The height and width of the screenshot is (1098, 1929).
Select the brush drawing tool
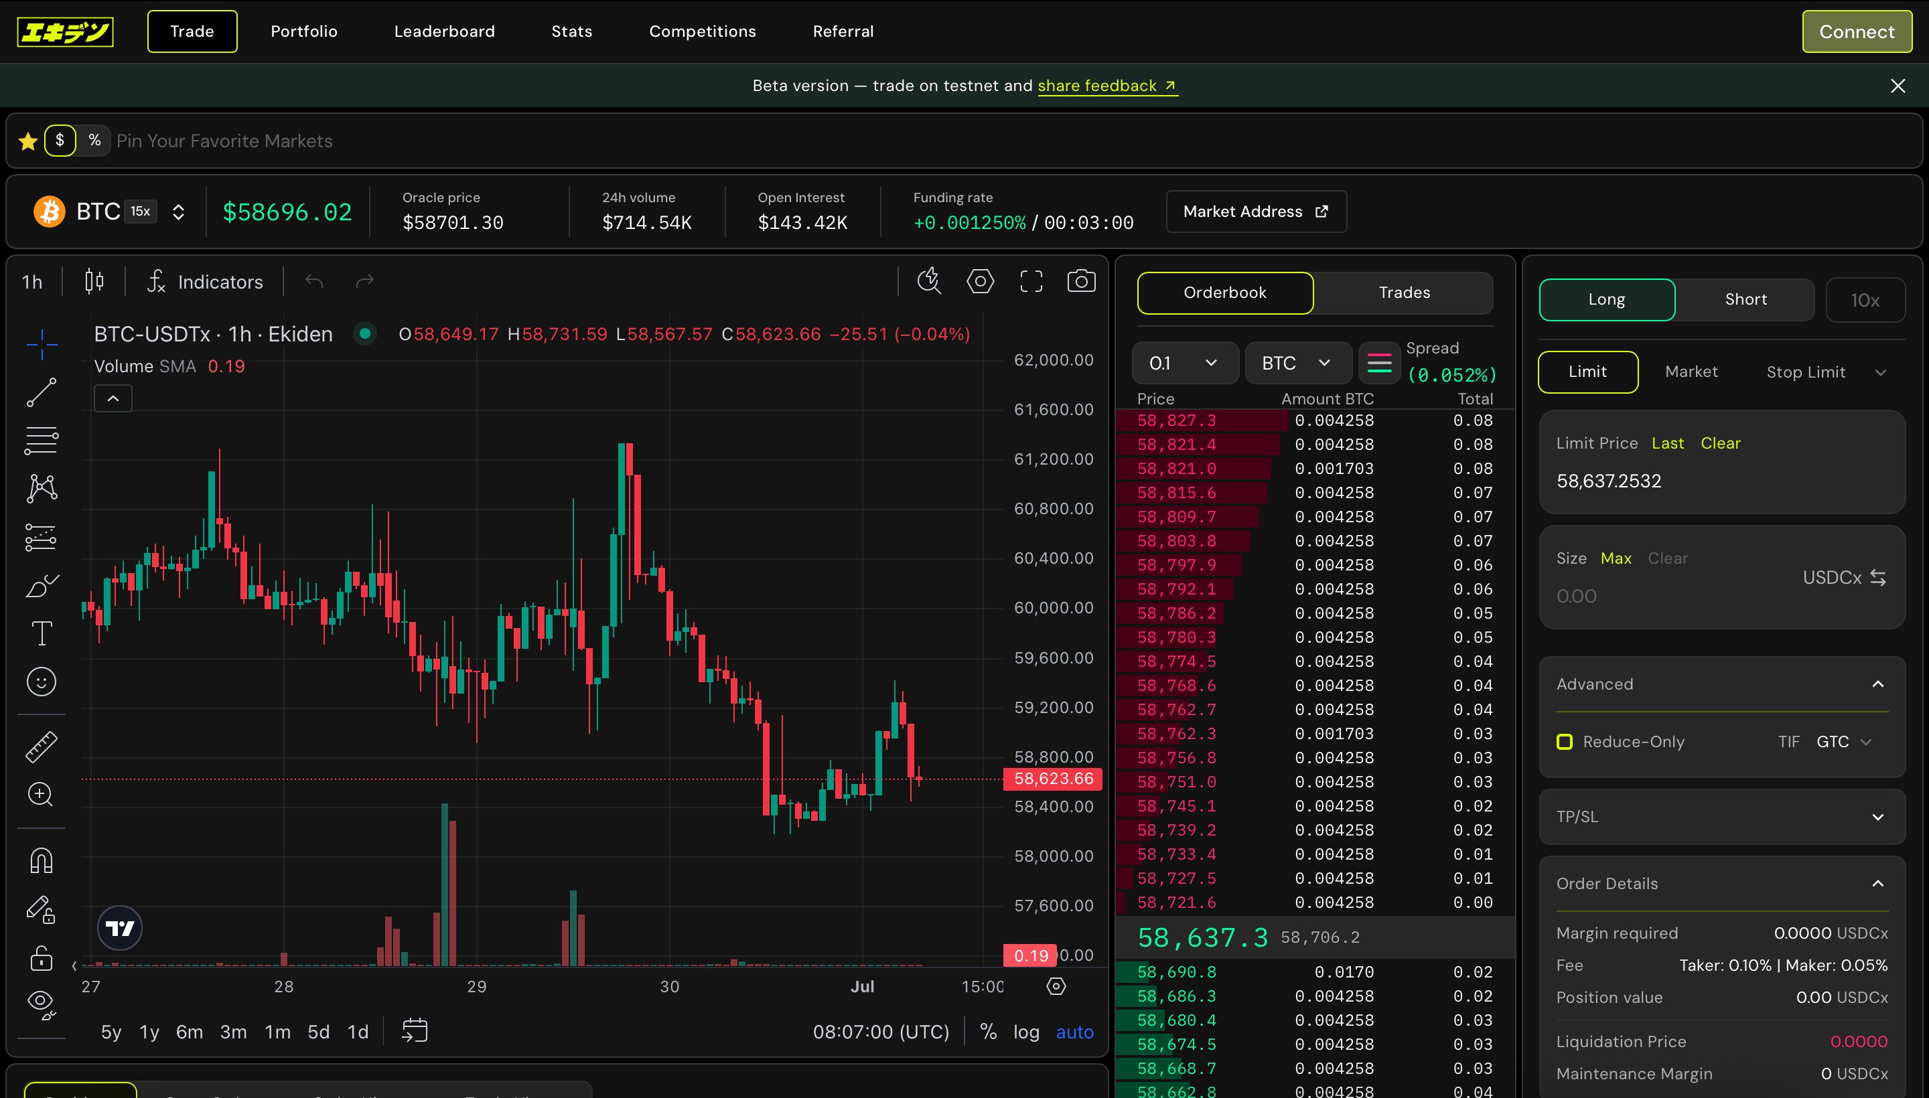(42, 585)
